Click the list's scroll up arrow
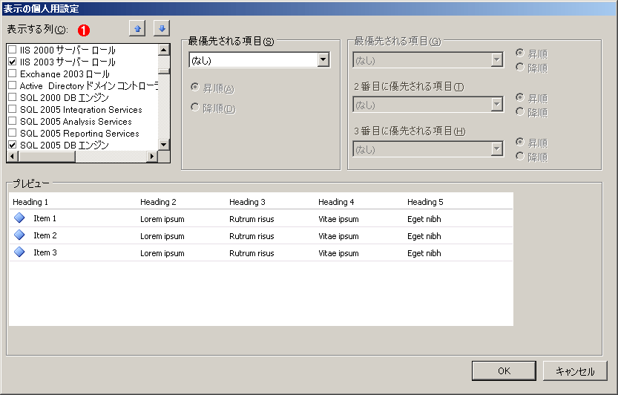The image size is (618, 395). tap(163, 50)
